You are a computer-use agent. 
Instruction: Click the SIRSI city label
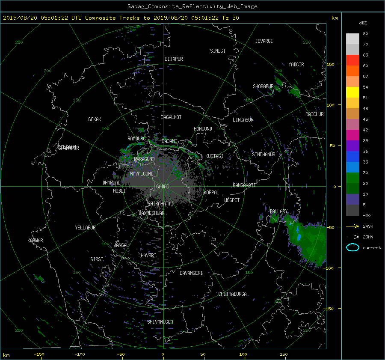click(97, 259)
